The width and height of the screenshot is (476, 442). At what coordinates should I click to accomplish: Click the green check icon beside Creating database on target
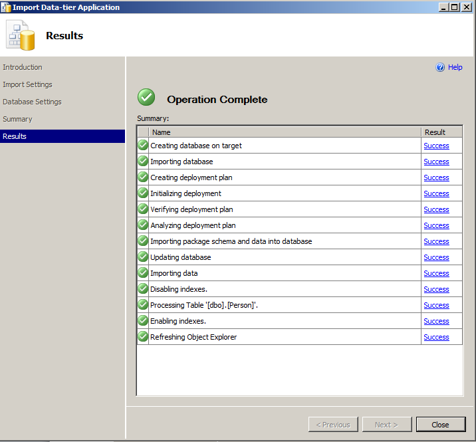click(x=143, y=146)
